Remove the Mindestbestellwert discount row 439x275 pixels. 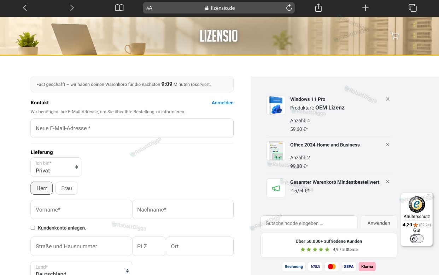pyautogui.click(x=388, y=182)
